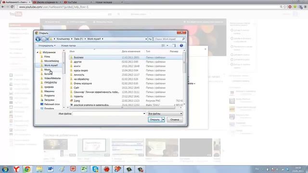
Task: Select the Сайт folder row
Action: click(x=126, y=87)
